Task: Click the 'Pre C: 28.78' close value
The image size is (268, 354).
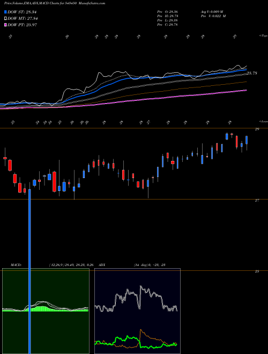Action: [168, 24]
